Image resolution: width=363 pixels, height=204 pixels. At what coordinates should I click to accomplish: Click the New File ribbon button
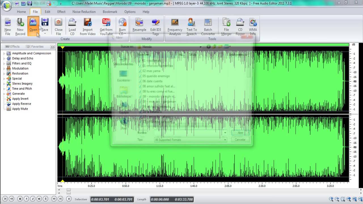click(8, 27)
